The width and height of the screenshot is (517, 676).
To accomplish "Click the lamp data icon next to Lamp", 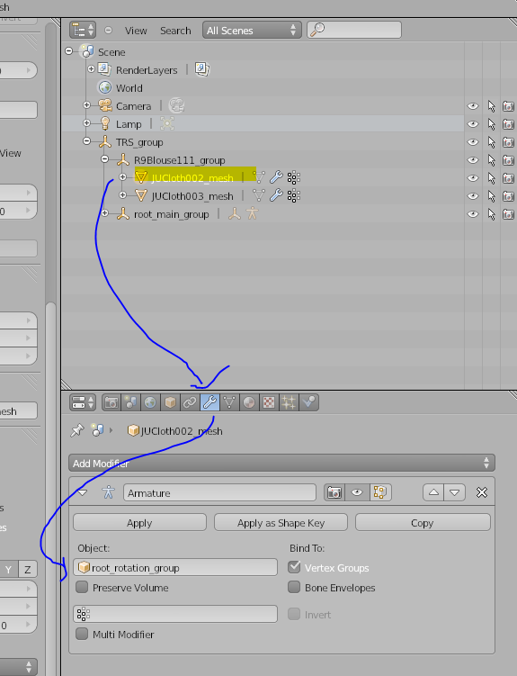I will point(167,123).
